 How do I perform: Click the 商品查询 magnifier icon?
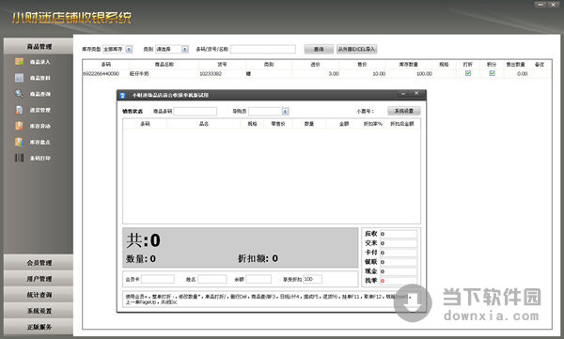click(19, 94)
